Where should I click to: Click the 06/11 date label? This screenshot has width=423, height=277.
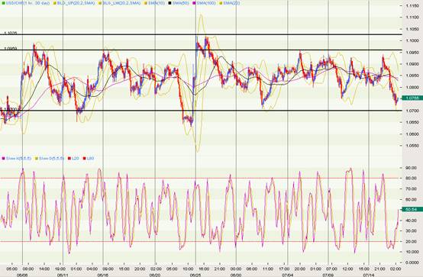coord(63,275)
